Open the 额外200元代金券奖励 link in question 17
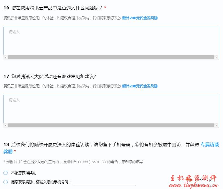Image resolution: width=223 pixels, height=189 pixels. 140,86
